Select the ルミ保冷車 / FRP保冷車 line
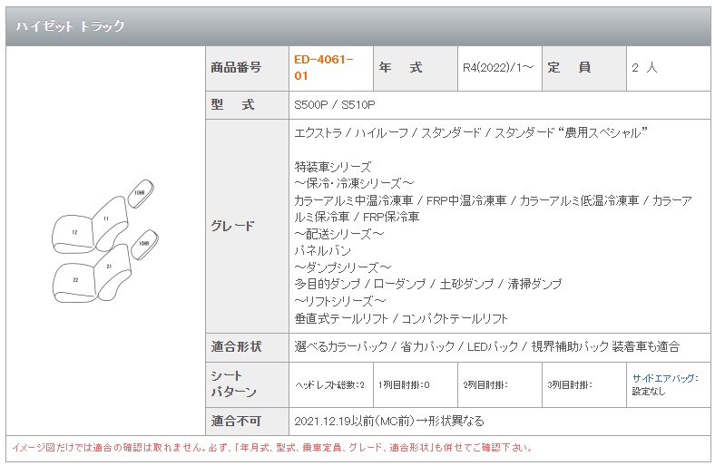 [357, 217]
